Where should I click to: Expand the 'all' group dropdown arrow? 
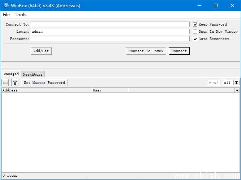pyautogui.click(x=237, y=83)
